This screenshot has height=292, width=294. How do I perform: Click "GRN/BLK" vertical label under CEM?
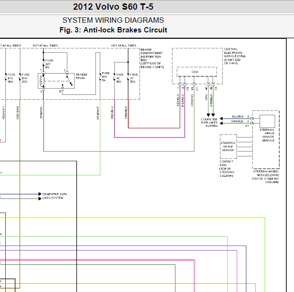211,100
